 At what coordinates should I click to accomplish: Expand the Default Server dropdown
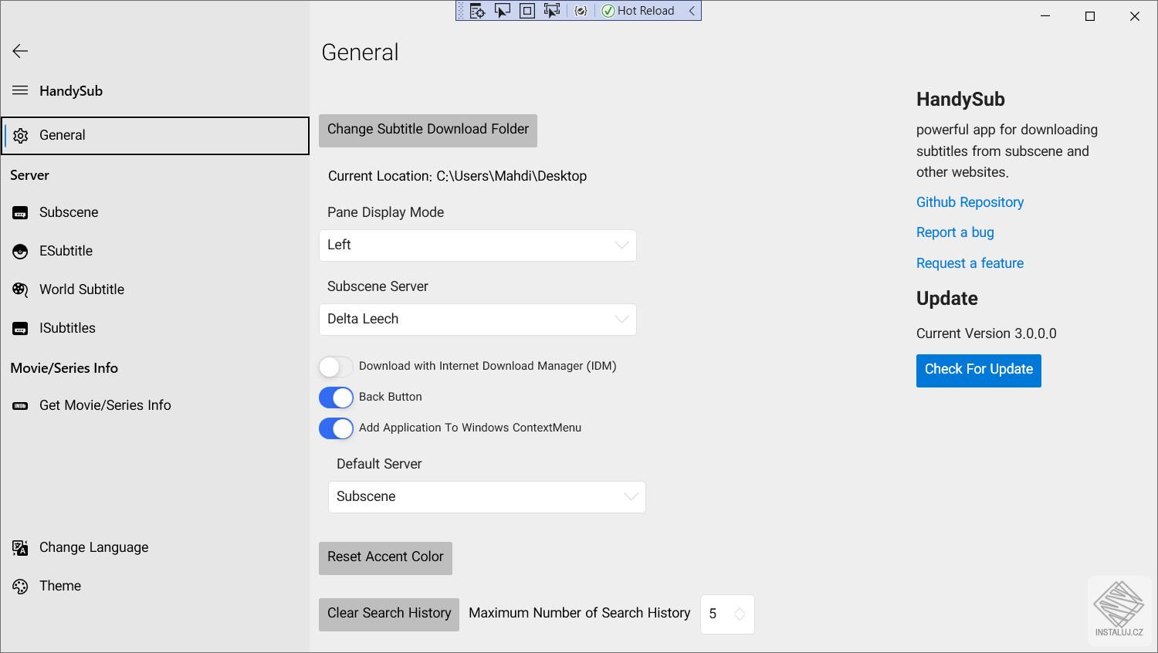(x=487, y=497)
